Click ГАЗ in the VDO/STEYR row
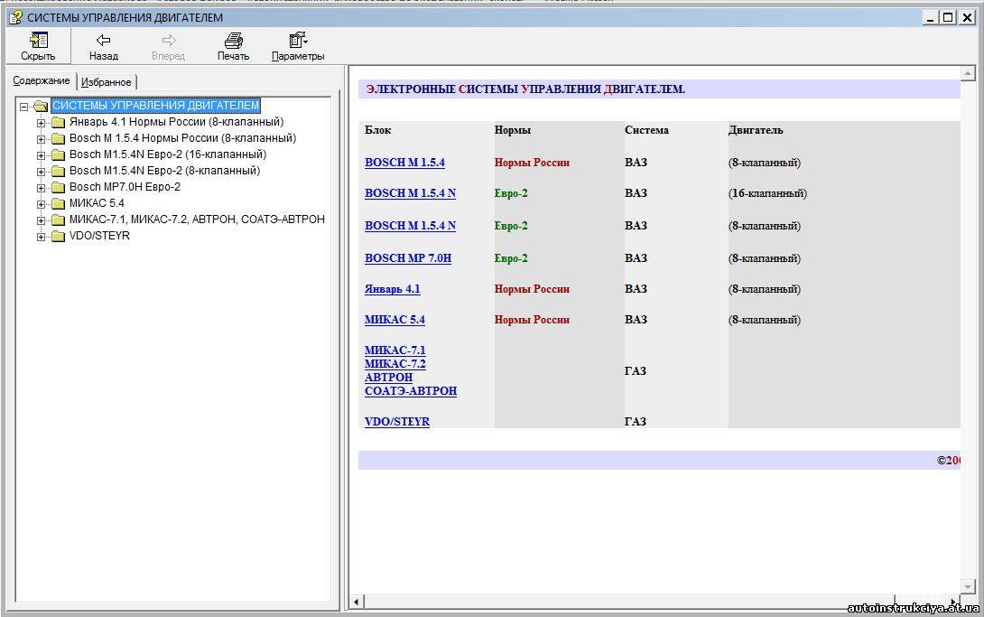Screen dimensions: 984x617 (635, 422)
